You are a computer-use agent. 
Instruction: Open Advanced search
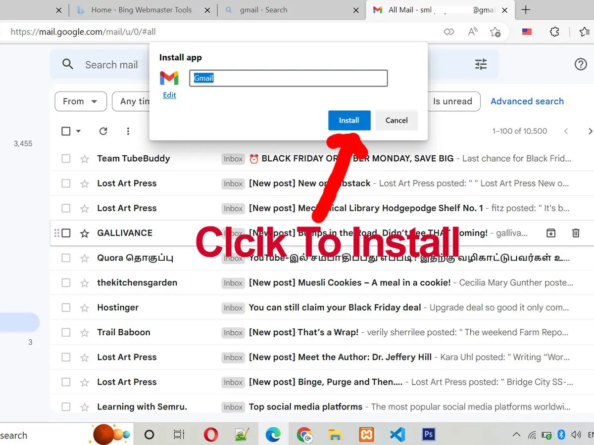(527, 101)
